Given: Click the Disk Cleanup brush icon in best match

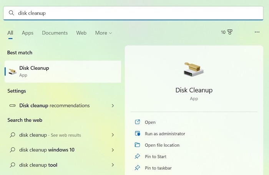Looking at the screenshot, I should click(13, 72).
